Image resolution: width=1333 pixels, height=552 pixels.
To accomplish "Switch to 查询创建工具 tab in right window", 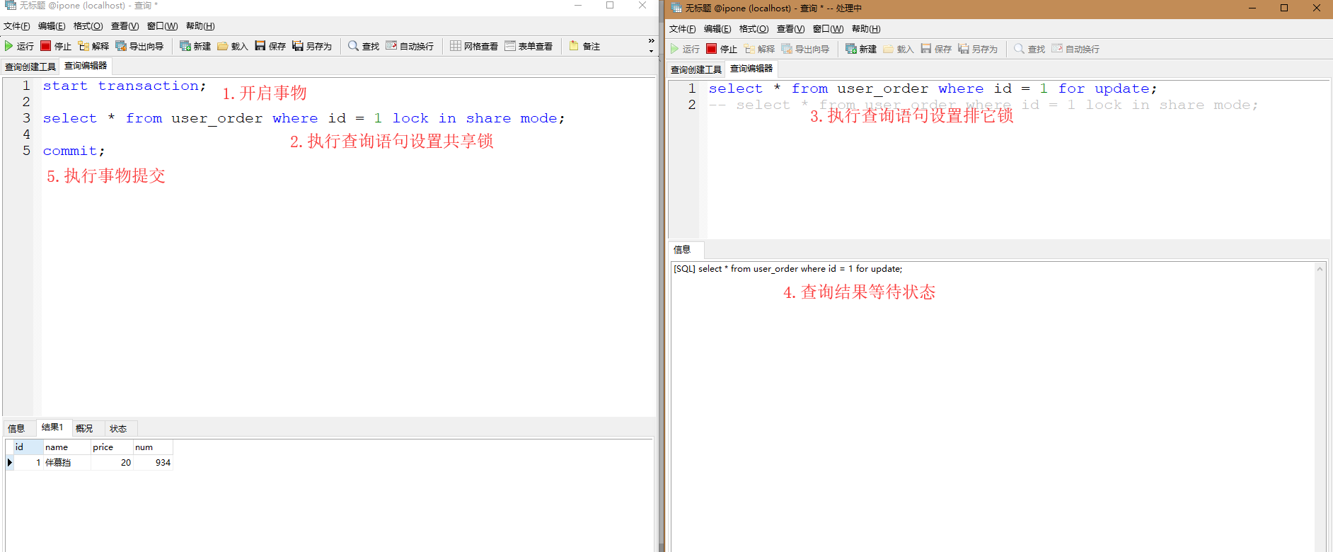I will coord(696,69).
